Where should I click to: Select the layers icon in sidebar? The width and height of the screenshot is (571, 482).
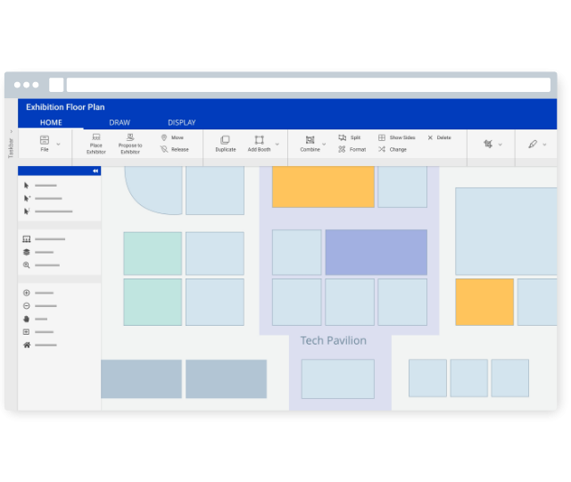tap(27, 253)
